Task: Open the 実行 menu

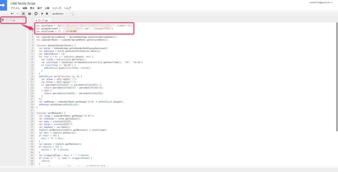Action: (40, 8)
